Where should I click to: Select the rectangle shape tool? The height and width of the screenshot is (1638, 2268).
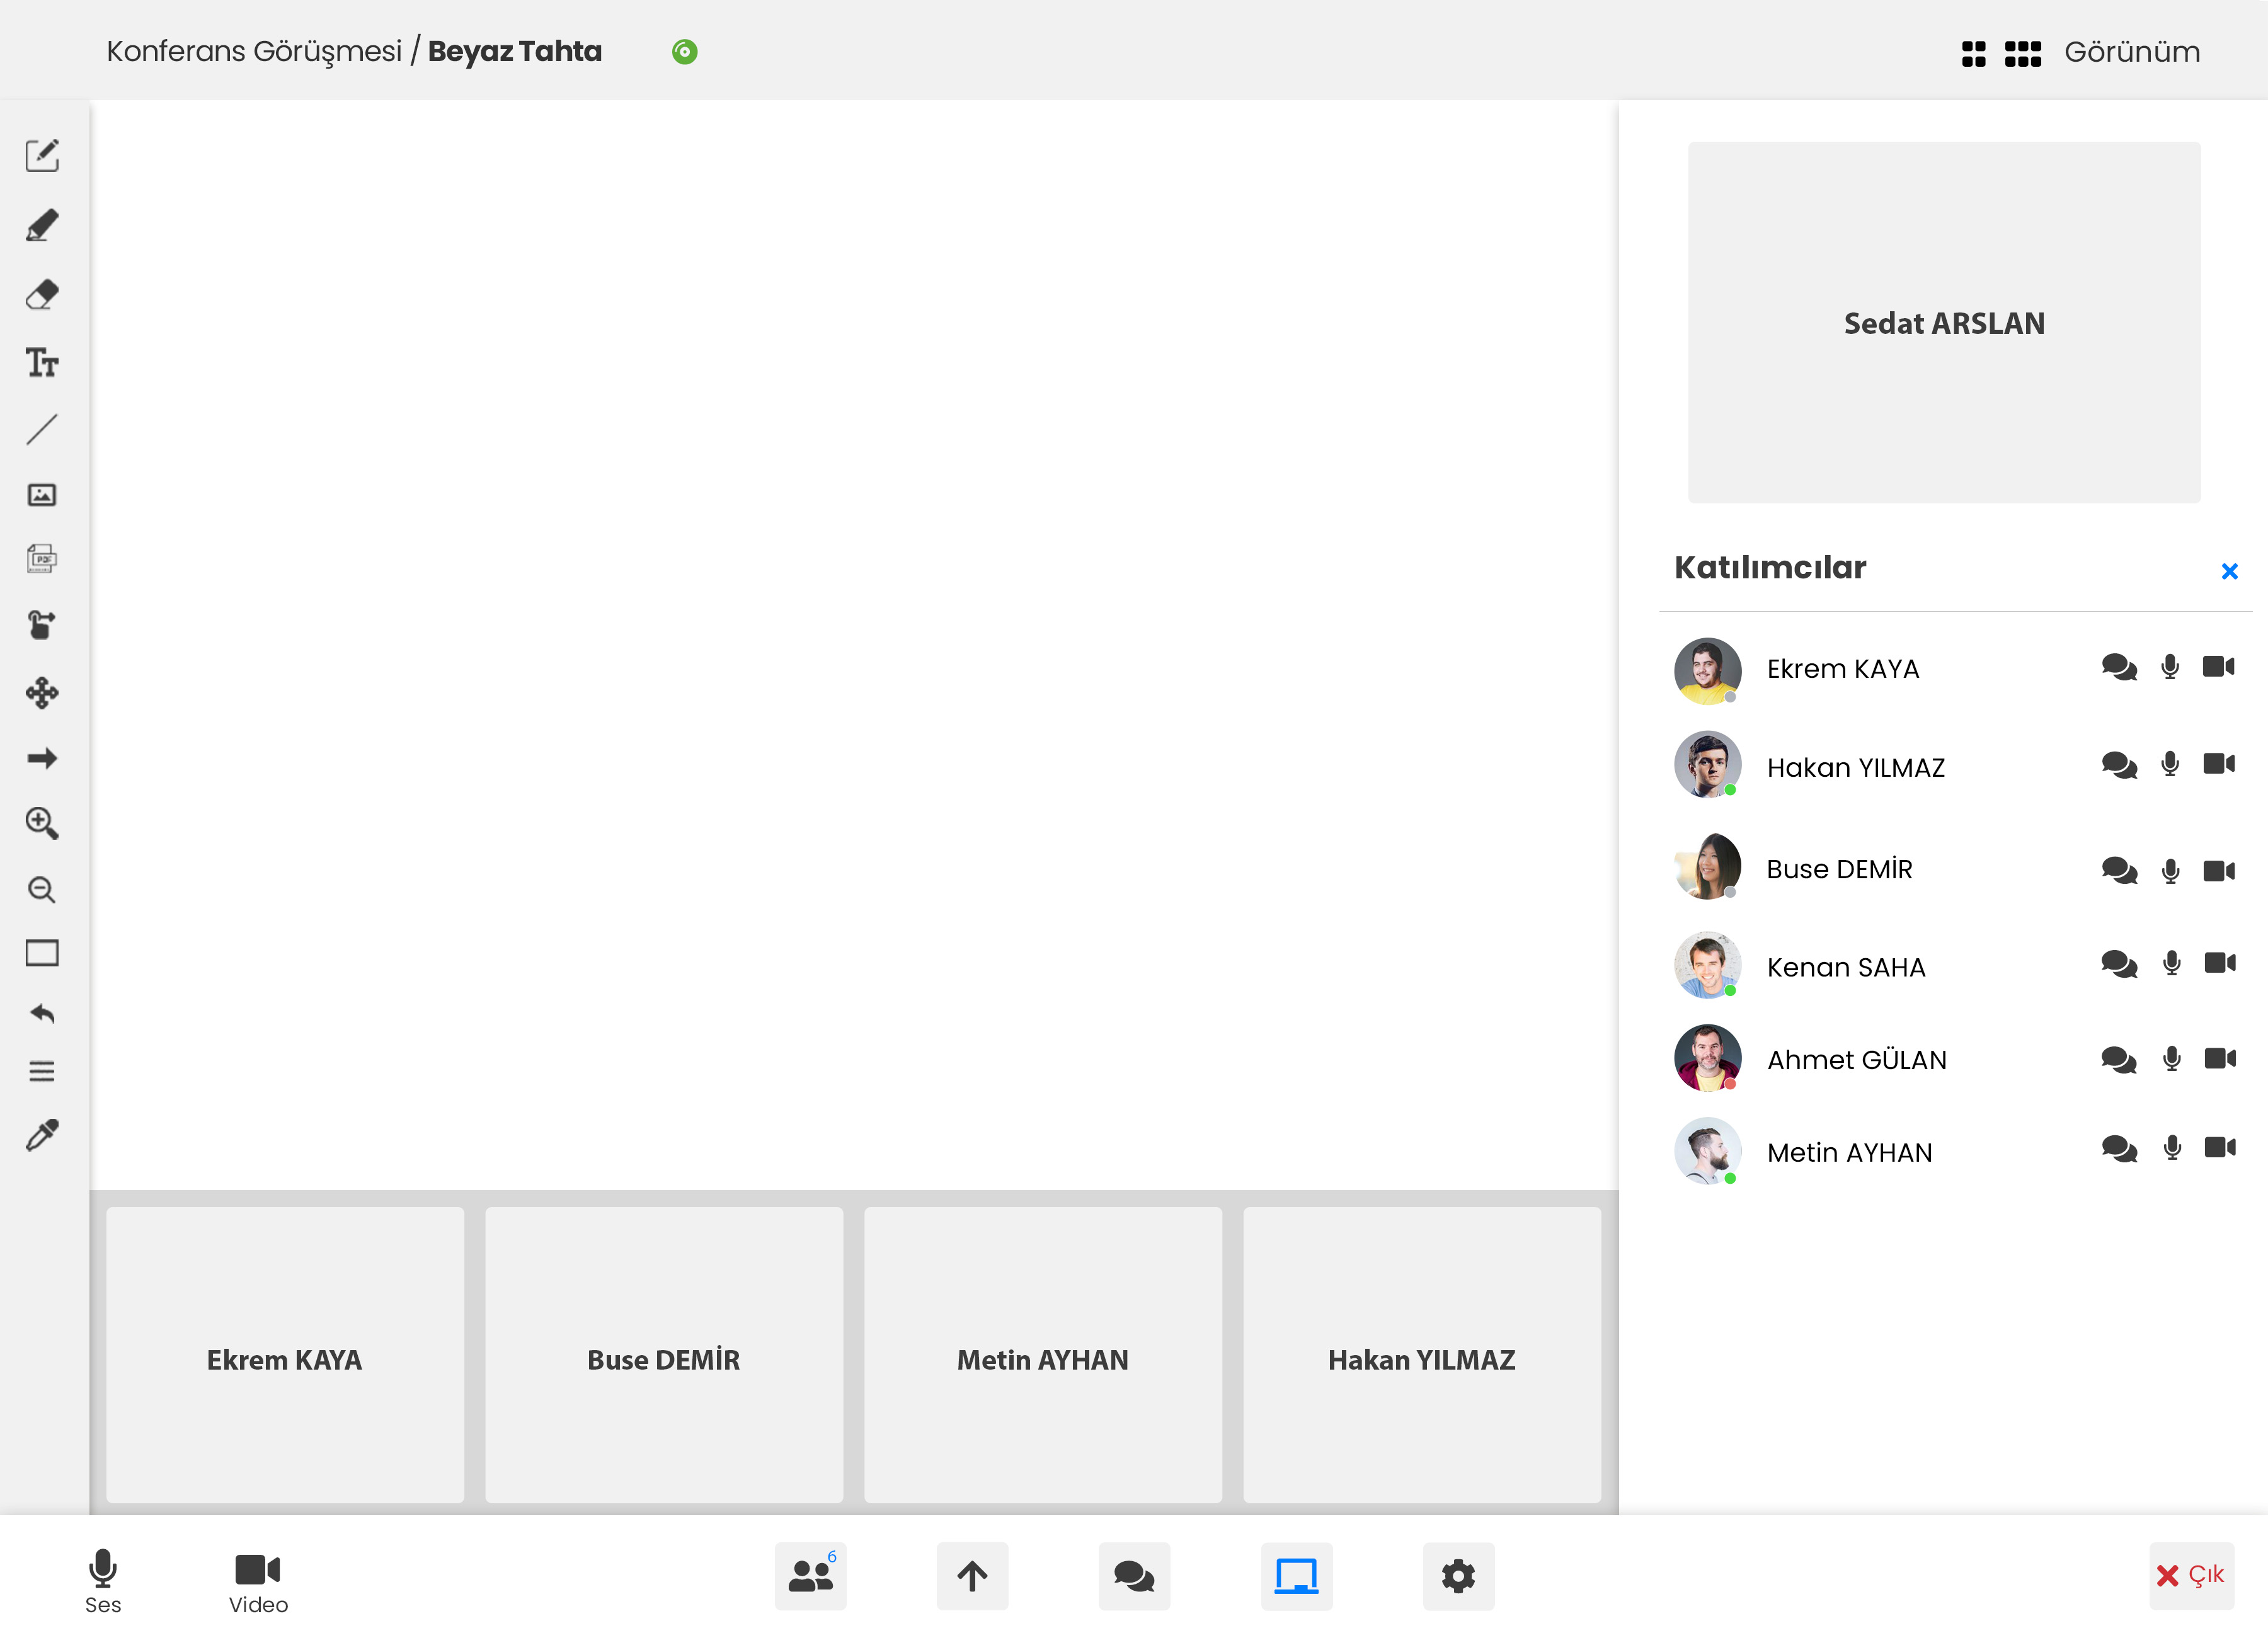[x=42, y=953]
